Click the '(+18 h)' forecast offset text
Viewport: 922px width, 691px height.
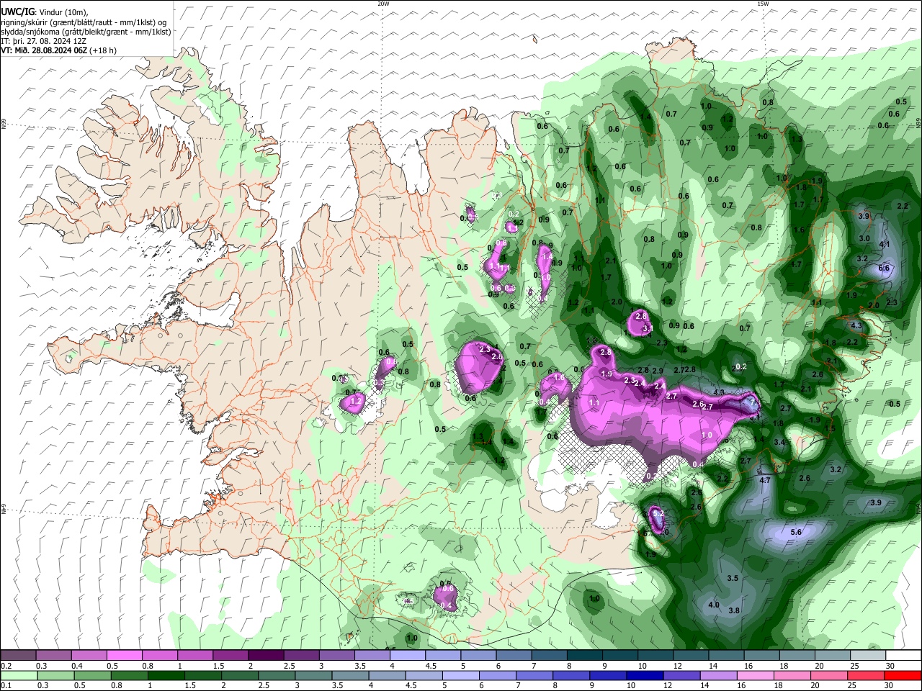tap(104, 50)
